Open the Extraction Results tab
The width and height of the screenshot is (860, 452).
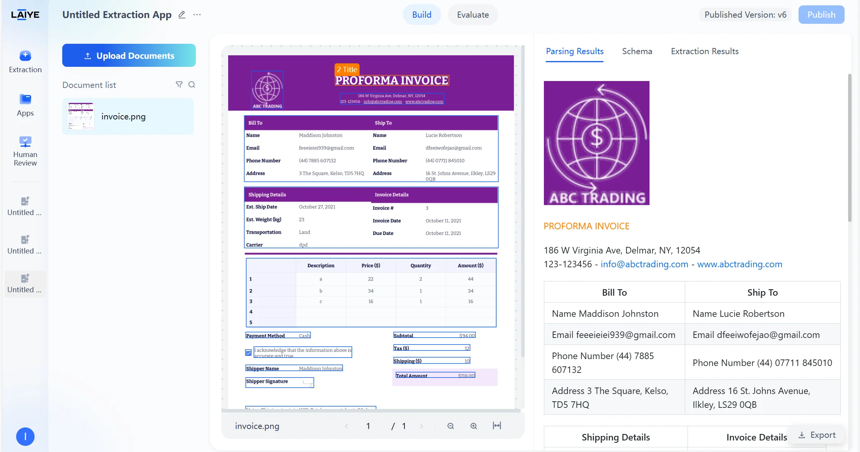[704, 51]
